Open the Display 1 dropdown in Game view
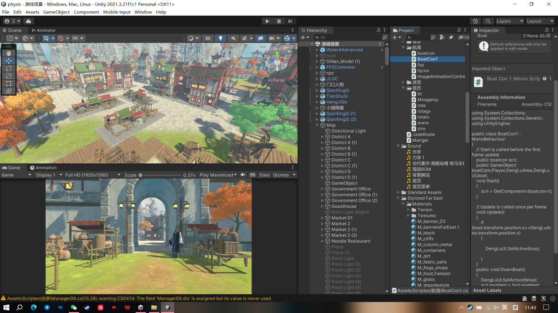Image resolution: width=558 pixels, height=313 pixels. pos(48,175)
